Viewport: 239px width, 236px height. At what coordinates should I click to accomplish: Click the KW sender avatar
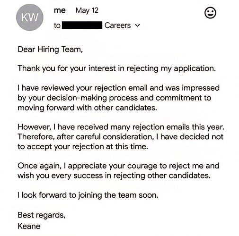pyautogui.click(x=30, y=17)
